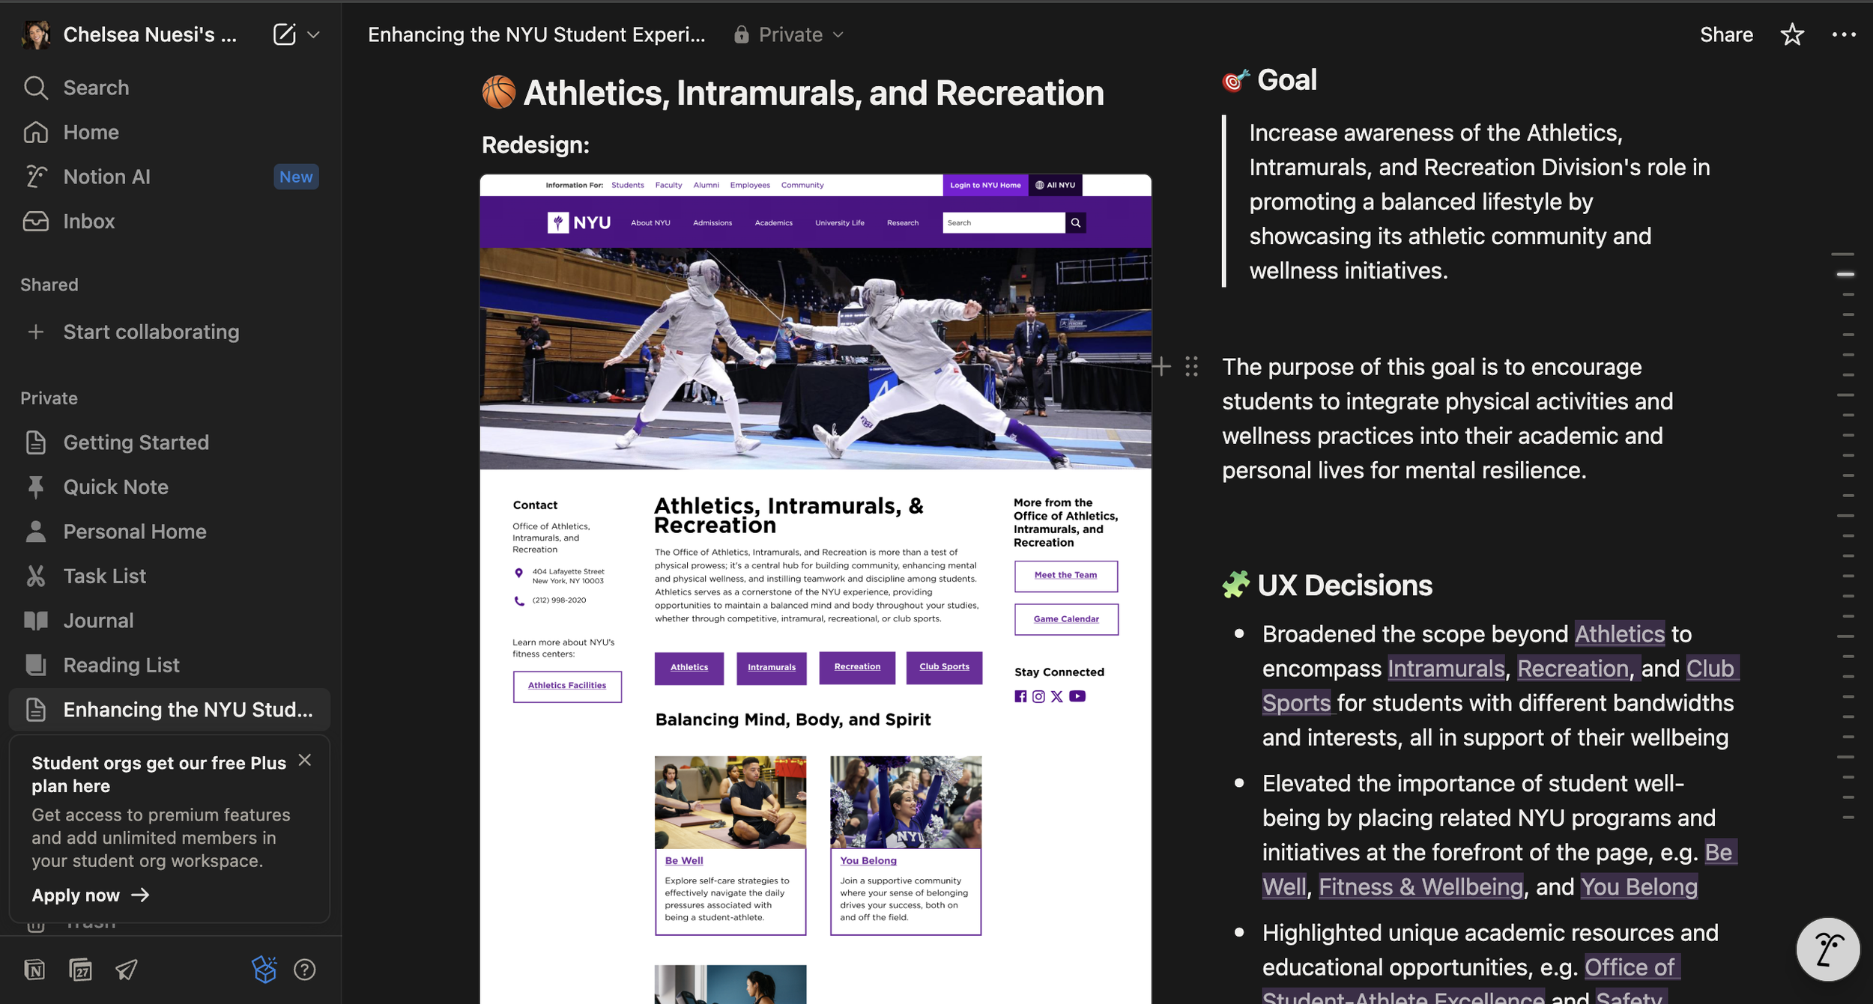This screenshot has width=1873, height=1004.
Task: Click the highlighted marker in the page outline minimap
Action: [1845, 275]
